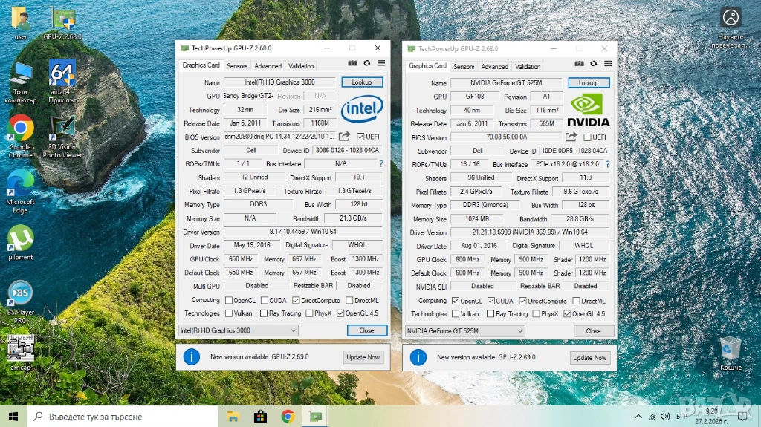This screenshot has width=761, height=427.
Task: Show hidden system tray icons chevron
Action: [638, 417]
